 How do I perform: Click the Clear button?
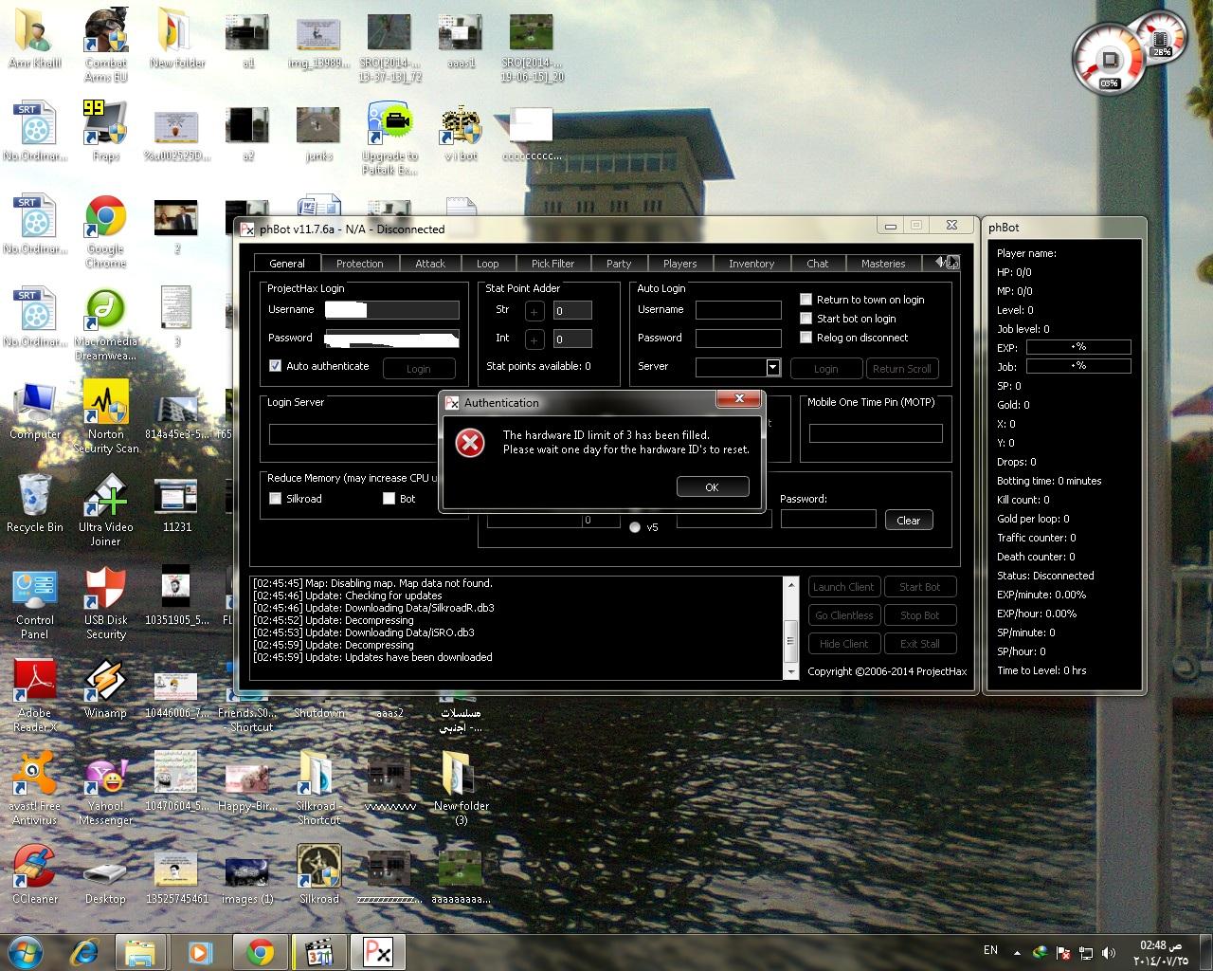click(x=909, y=520)
